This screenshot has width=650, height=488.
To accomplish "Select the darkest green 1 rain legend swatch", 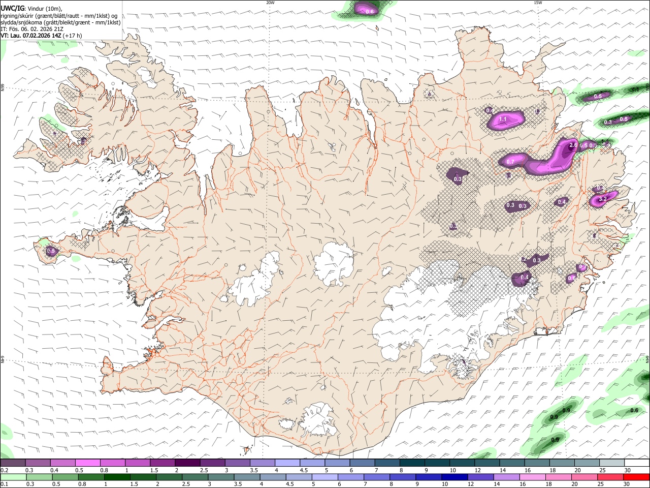I will (x=117, y=477).
